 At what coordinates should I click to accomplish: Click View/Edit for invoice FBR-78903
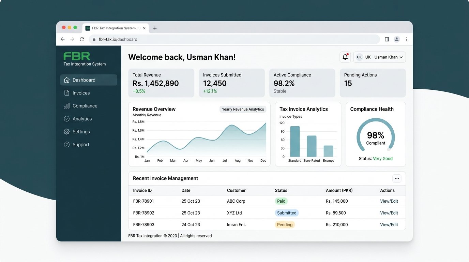point(389,224)
